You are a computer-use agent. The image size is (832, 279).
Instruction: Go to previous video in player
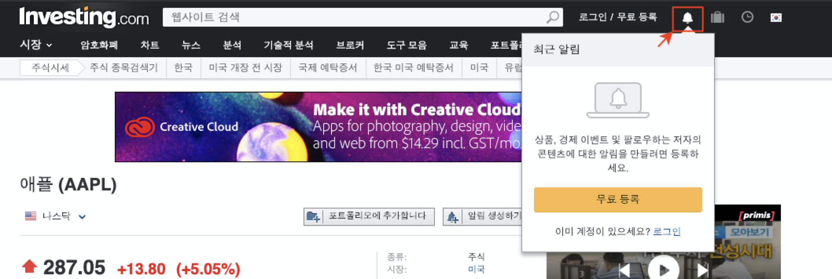[x=624, y=270]
